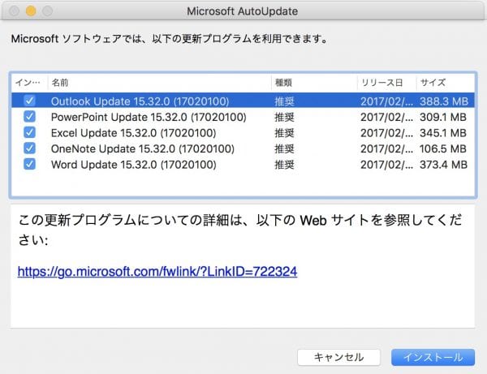Toggle the Excel Update checkbox
Image resolution: width=487 pixels, height=374 pixels.
click(x=29, y=132)
